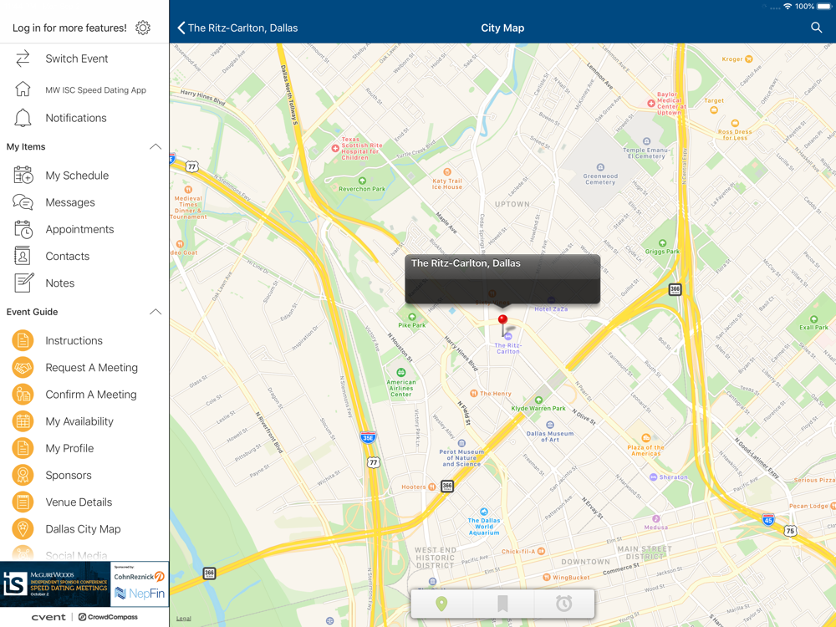
Task: Click the orange Request A Meeting handshake icon
Action: (x=23, y=367)
